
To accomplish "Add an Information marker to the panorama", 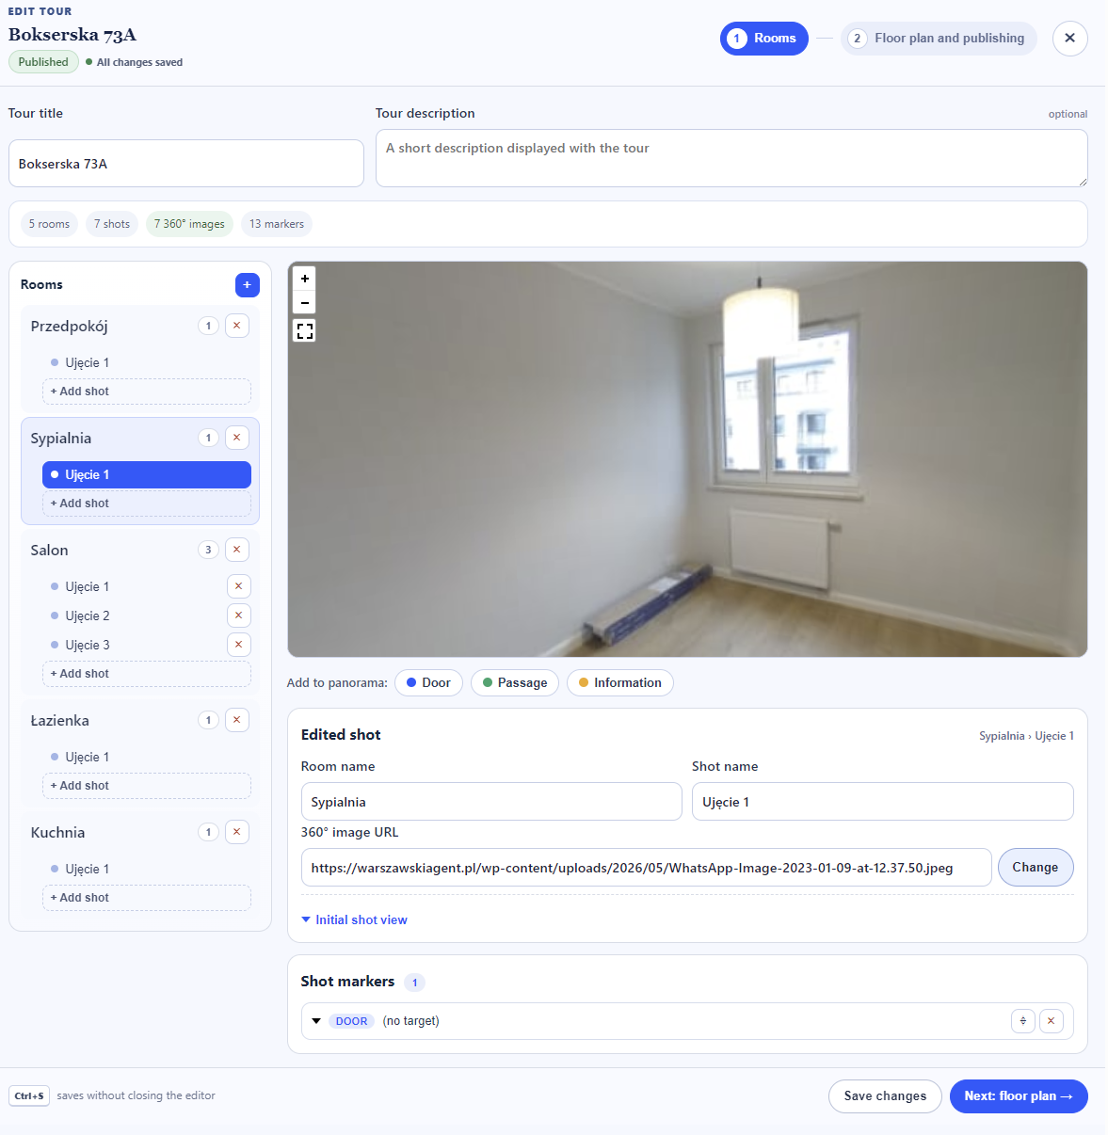I will pyautogui.click(x=620, y=683).
